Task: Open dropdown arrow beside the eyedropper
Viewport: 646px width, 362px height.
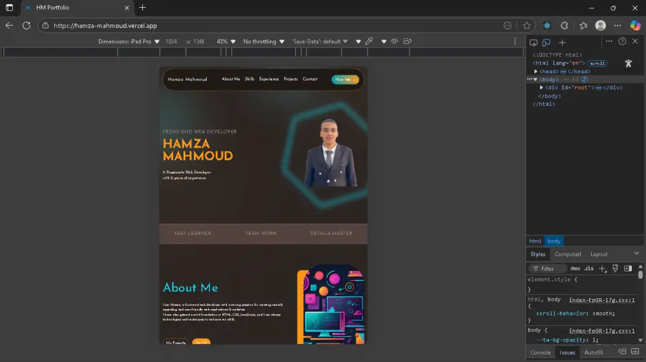Action: [x=358, y=41]
